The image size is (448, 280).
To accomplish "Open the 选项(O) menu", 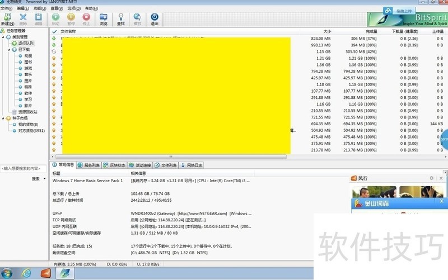I will 74,8.
